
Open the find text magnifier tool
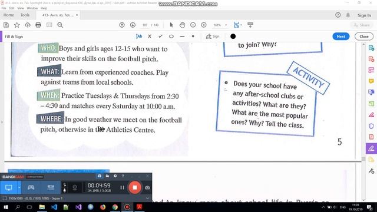click(x=60, y=25)
